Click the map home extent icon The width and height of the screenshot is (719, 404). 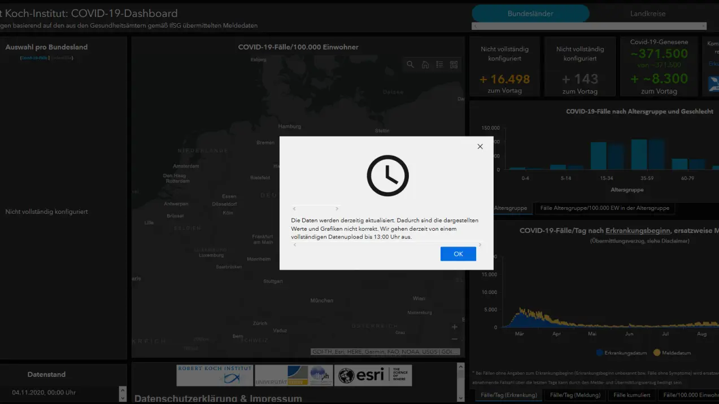pyautogui.click(x=425, y=65)
